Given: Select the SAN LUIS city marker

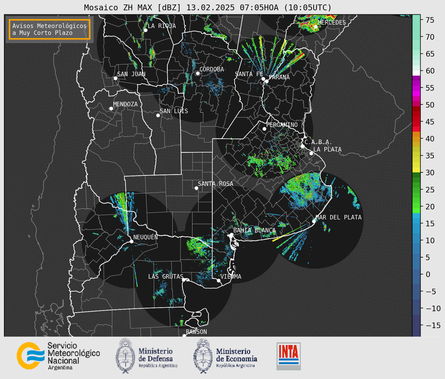Looking at the screenshot, I should coord(158,115).
